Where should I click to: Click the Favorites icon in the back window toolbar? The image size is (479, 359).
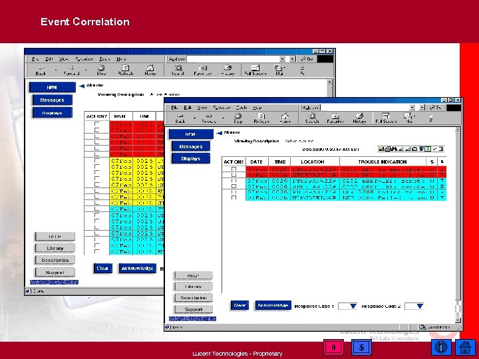(203, 70)
